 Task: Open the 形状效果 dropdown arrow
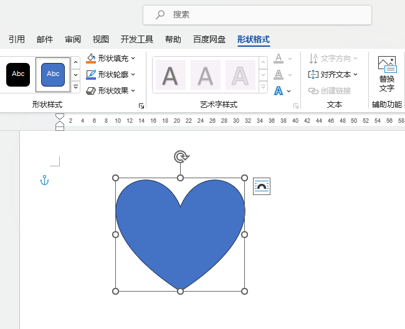133,90
